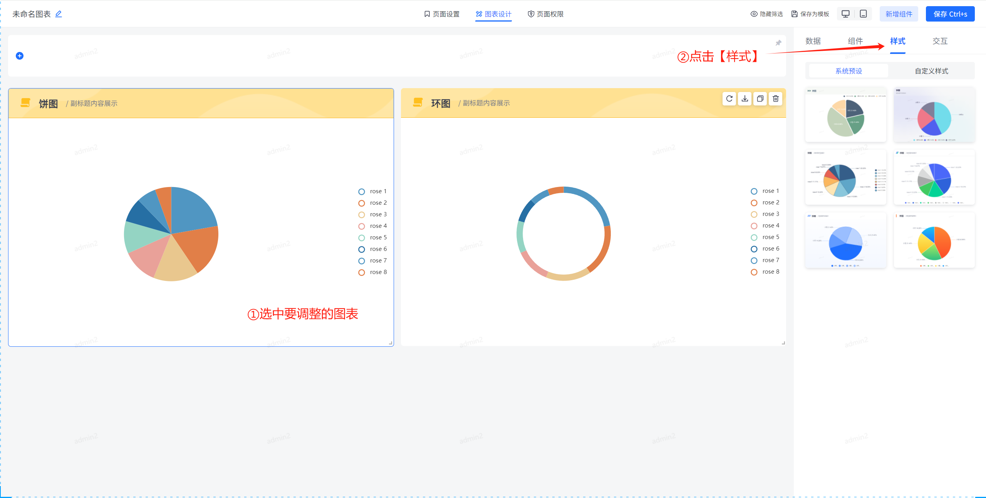Toggle rose 6 in 环图 legend
The width and height of the screenshot is (986, 498).
(765, 249)
